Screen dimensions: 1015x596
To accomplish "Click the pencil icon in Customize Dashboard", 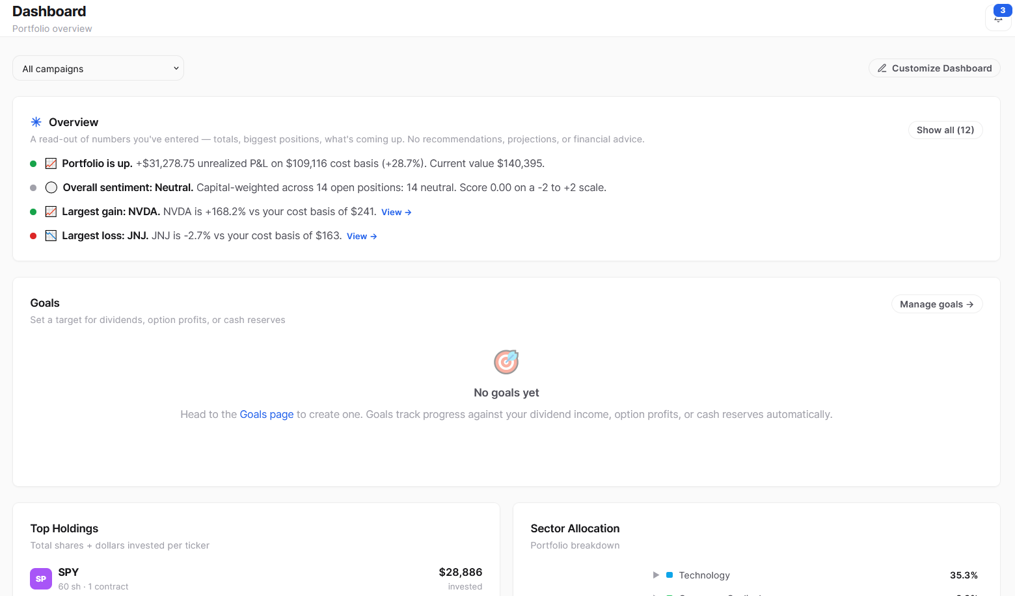I will coord(882,68).
